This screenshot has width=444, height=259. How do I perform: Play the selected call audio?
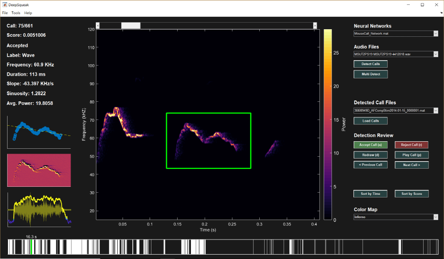pos(411,155)
